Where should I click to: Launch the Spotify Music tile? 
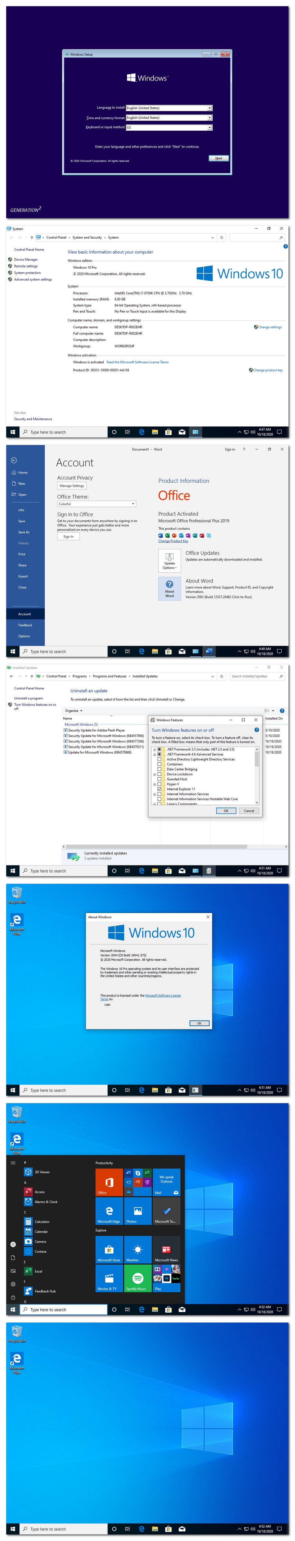click(x=137, y=1278)
